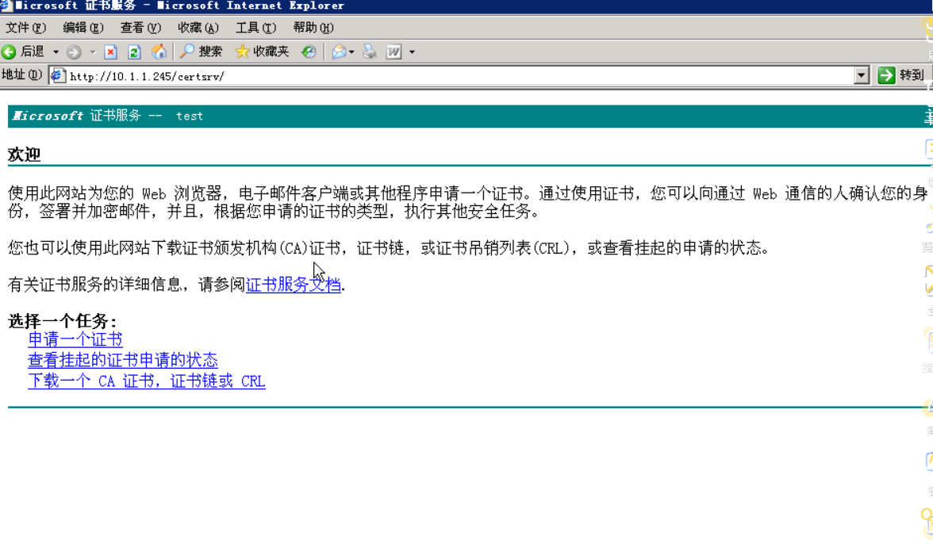Expand the address bar dropdown
Image resolution: width=933 pixels, height=547 pixels.
861,75
